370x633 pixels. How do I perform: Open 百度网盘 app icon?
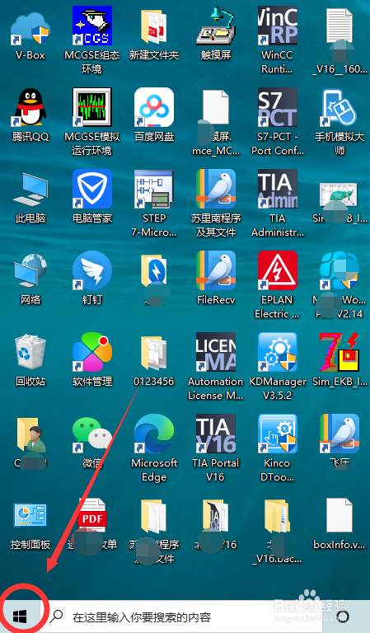154,107
